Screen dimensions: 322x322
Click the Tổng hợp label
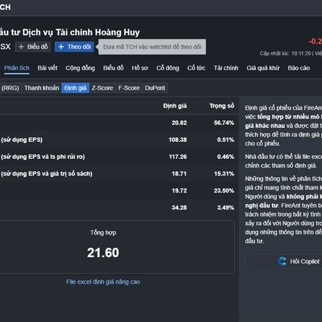tap(103, 233)
